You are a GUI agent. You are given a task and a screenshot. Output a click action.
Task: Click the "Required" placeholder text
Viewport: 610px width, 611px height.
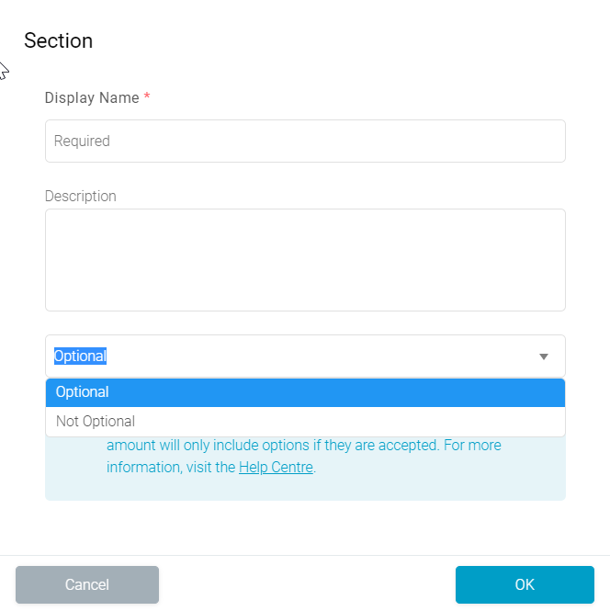point(82,141)
